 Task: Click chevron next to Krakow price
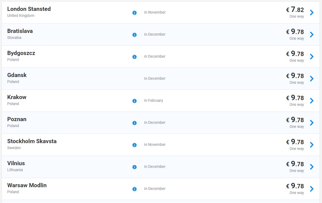312,101
